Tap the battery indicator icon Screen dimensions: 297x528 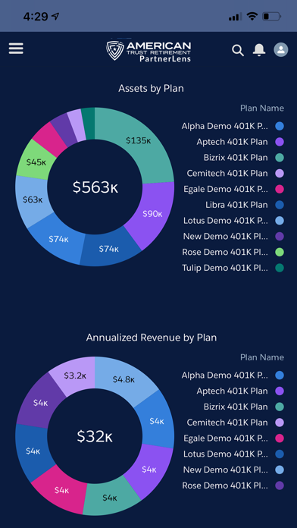[272, 16]
